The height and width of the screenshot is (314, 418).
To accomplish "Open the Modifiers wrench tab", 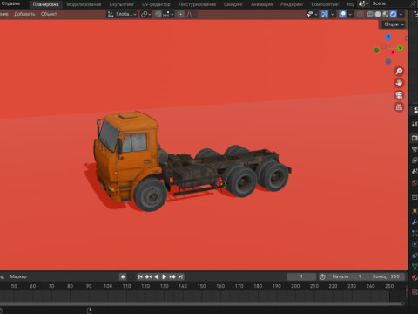I will coord(415,222).
